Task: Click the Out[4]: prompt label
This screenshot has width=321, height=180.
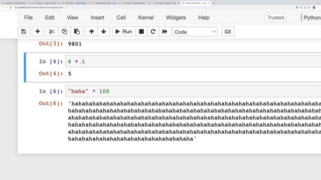Action: [x=51, y=73]
